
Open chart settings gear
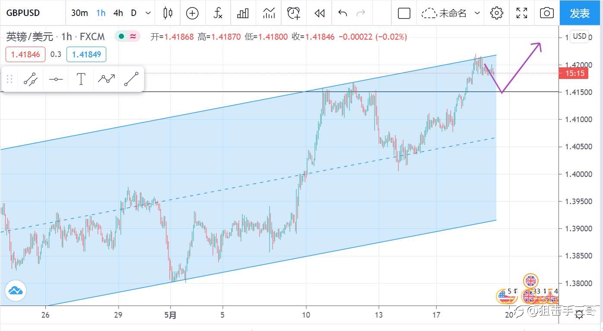[497, 13]
